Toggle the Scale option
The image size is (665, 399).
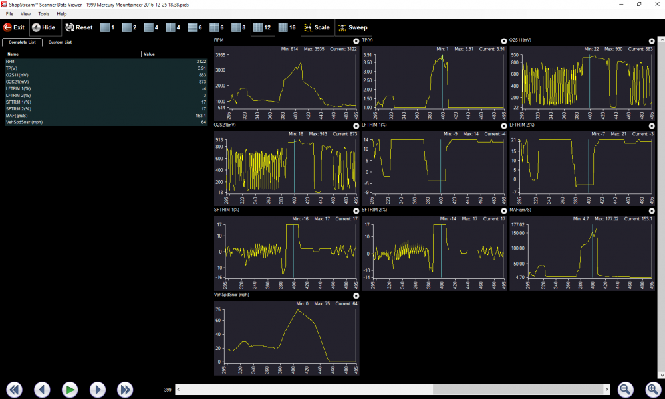coord(317,27)
